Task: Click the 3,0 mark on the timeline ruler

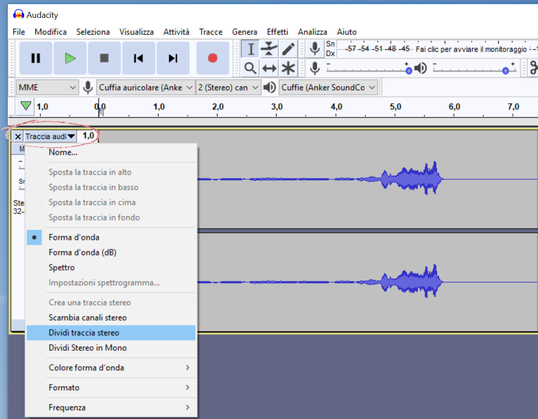Action: (277, 107)
